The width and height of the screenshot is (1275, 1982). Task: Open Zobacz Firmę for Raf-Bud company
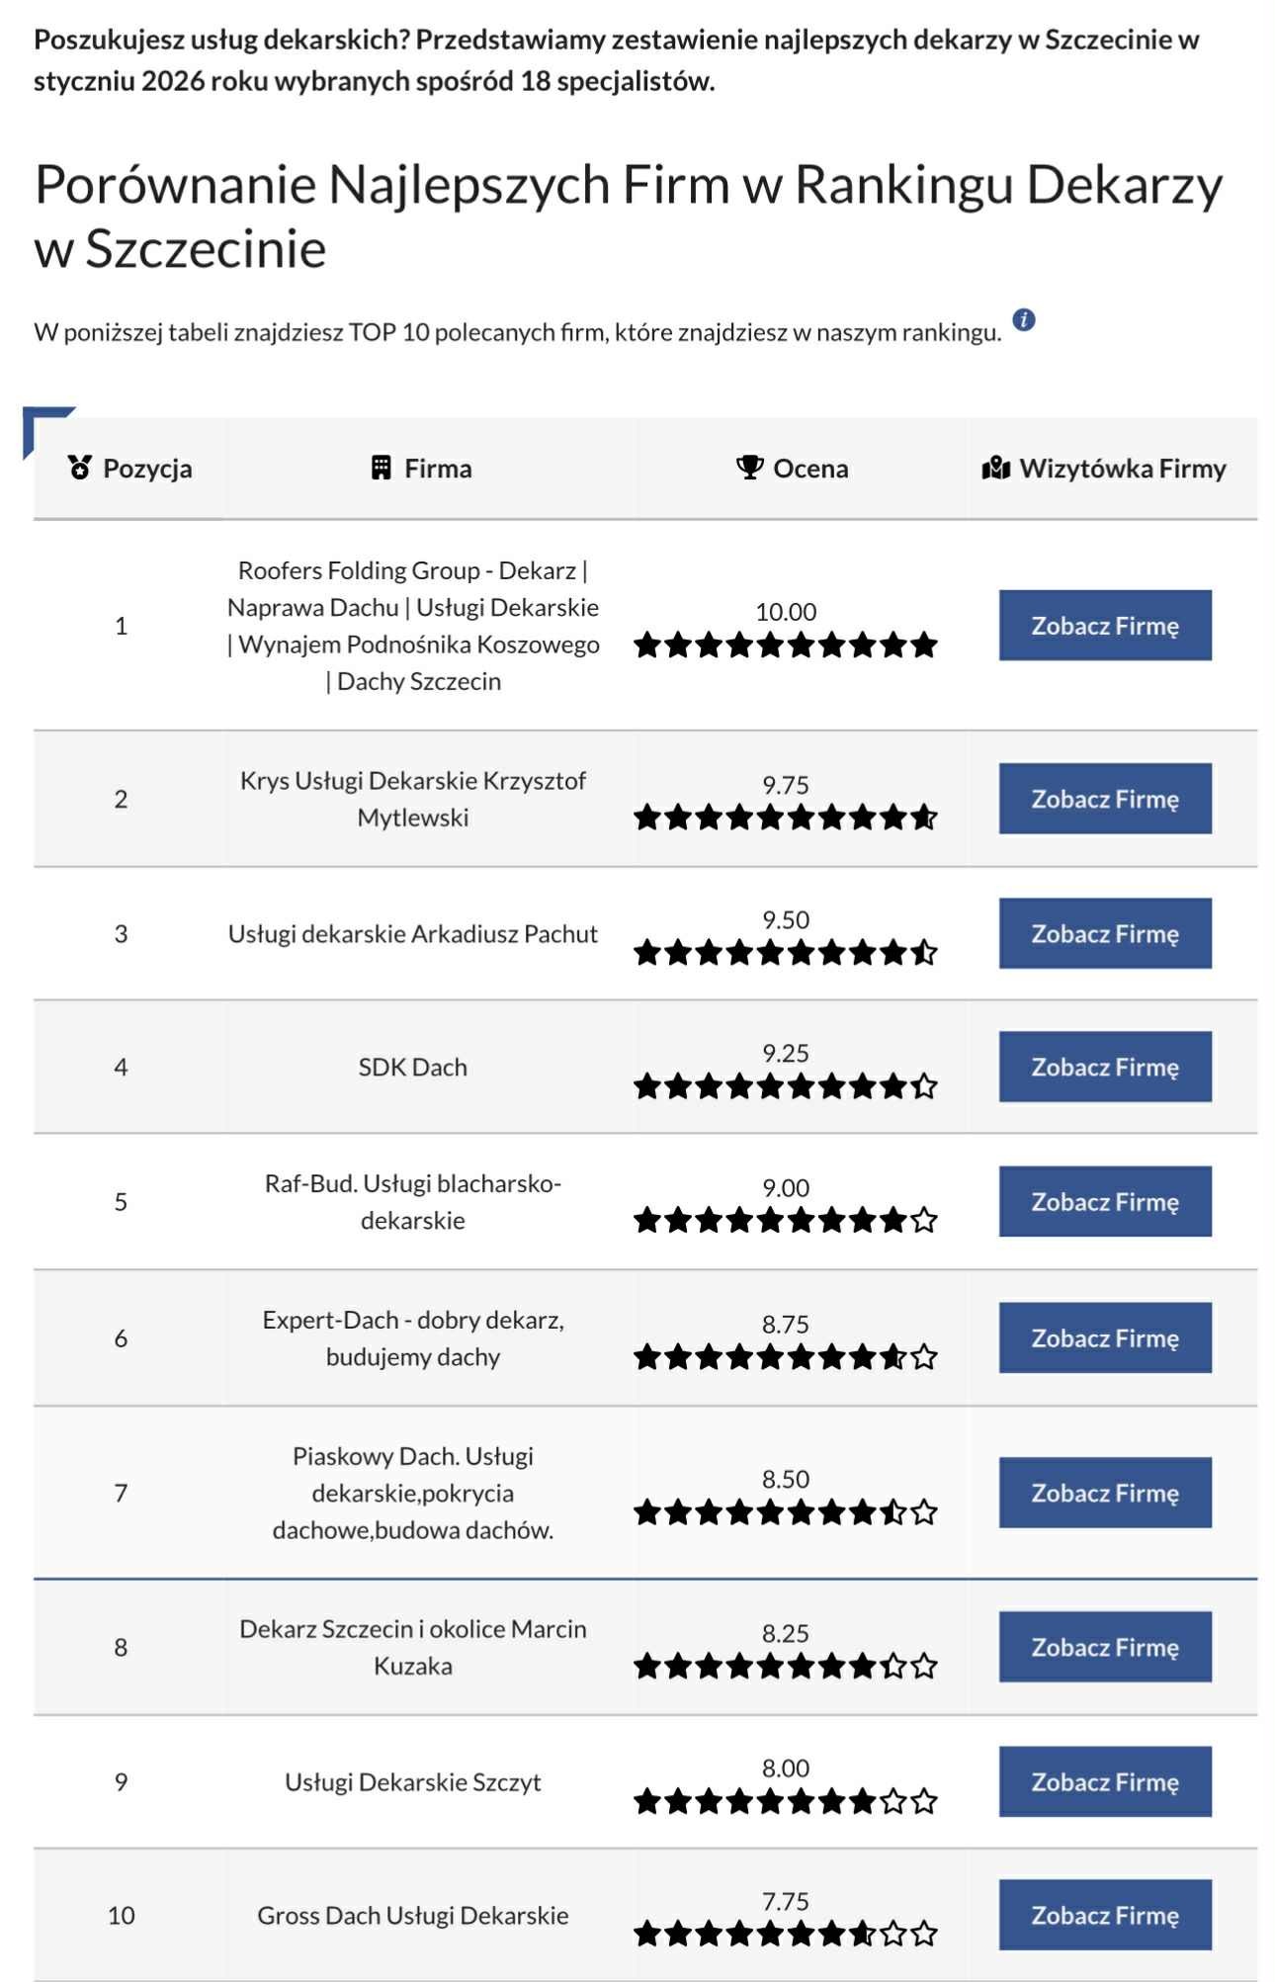click(x=1104, y=1202)
